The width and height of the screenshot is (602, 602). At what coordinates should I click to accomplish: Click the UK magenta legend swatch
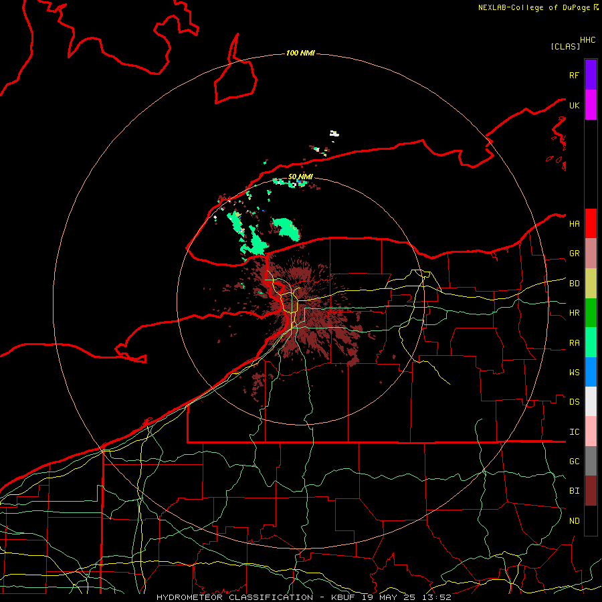pyautogui.click(x=591, y=105)
